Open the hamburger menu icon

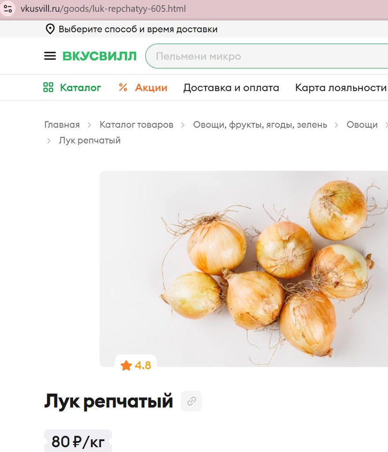click(x=50, y=56)
